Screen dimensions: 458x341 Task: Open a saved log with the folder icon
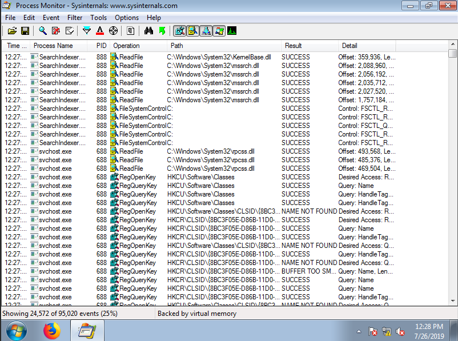(12, 31)
